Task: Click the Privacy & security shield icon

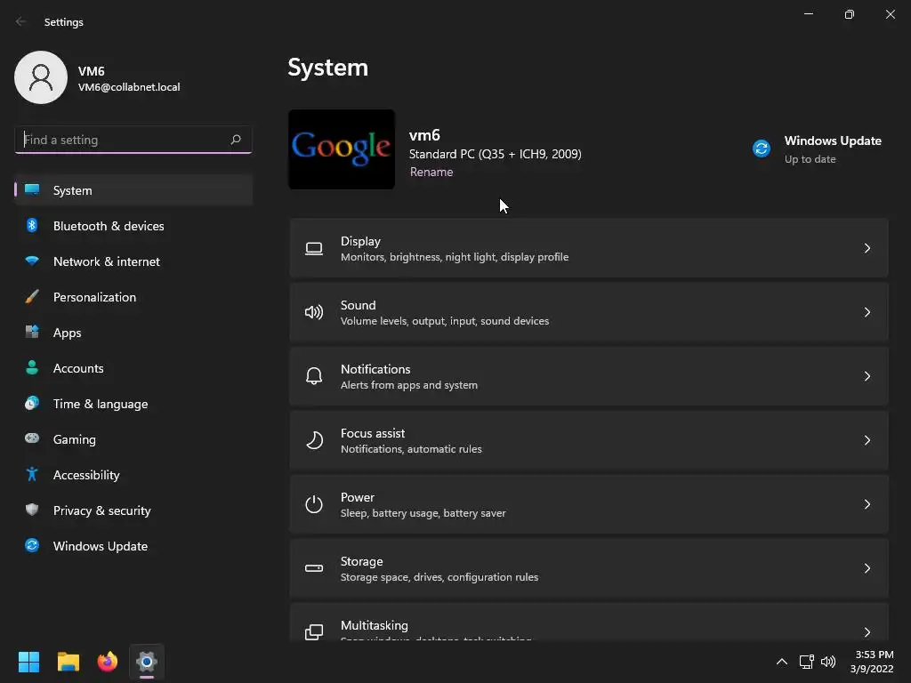Action: click(32, 510)
